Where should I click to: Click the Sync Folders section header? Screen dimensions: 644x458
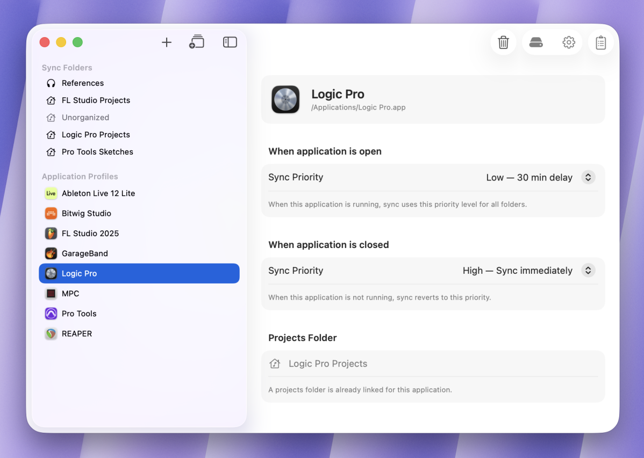[x=67, y=68]
